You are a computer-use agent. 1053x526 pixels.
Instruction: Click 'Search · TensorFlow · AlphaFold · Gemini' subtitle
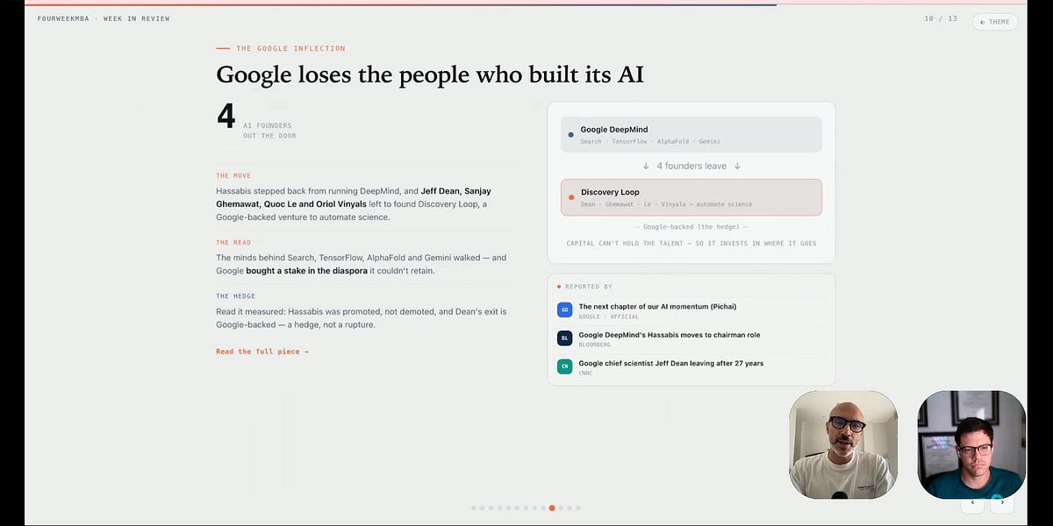tap(650, 141)
